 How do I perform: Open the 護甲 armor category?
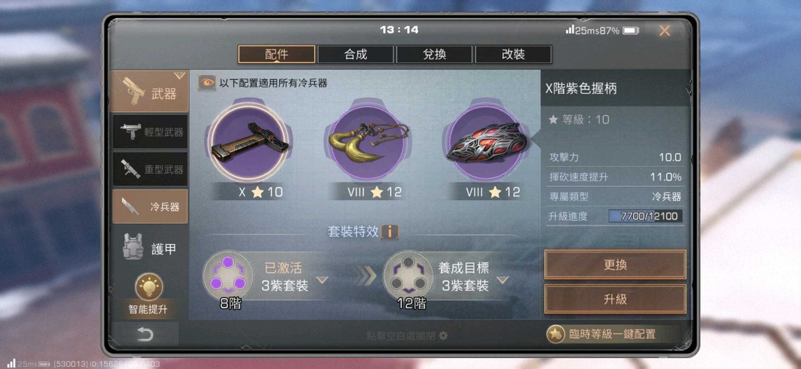[x=150, y=247]
